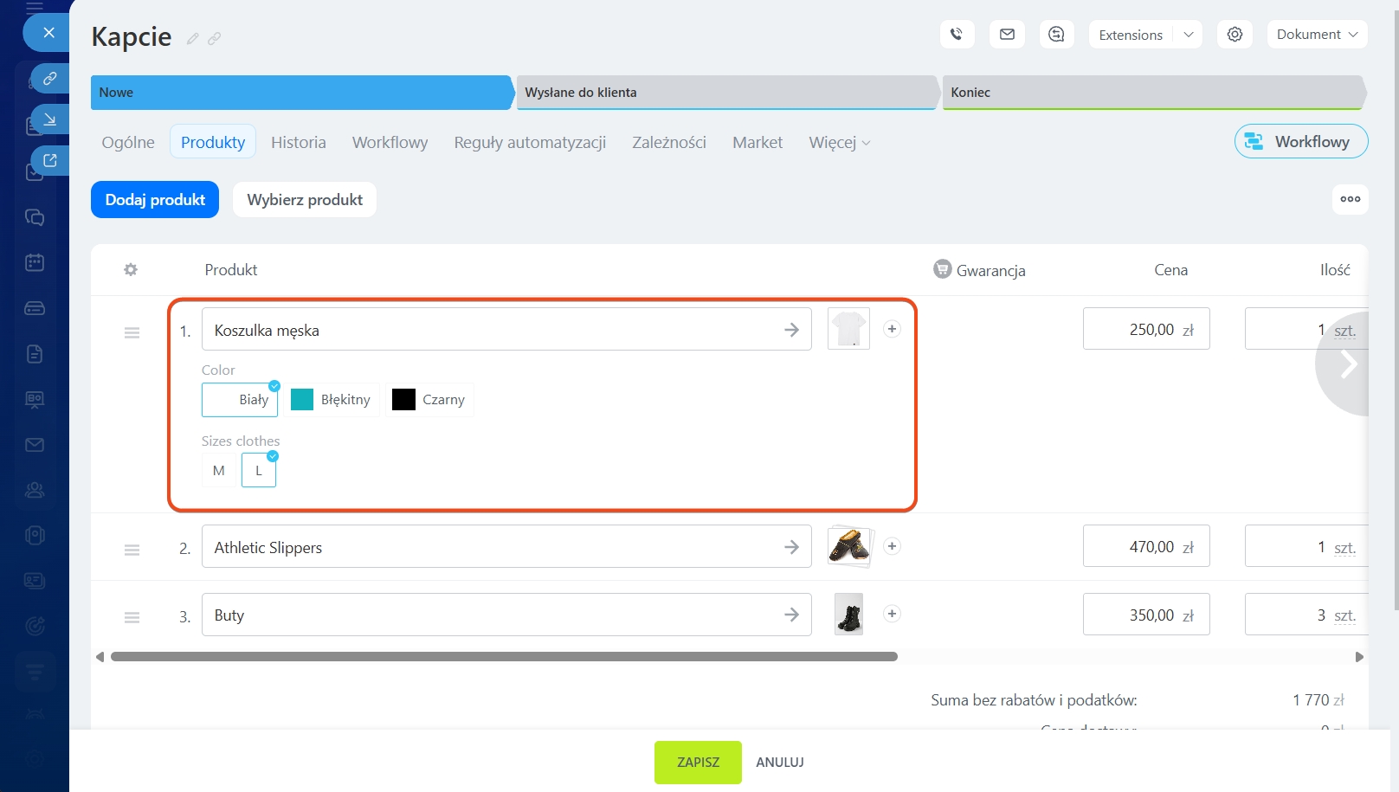Open the email envelope icon in header
The height and width of the screenshot is (792, 1399).
1007,35
